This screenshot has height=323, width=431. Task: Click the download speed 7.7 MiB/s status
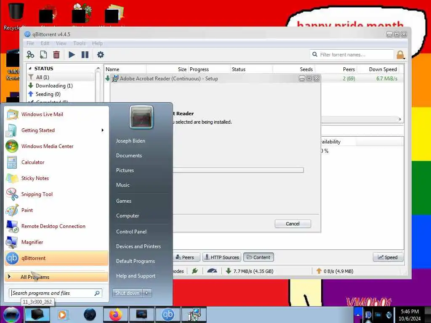coord(249,271)
